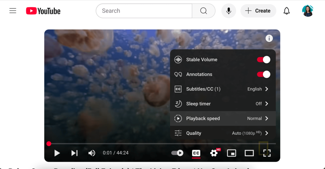Toggle the autoplay switch
Image resolution: width=325 pixels, height=169 pixels.
click(x=177, y=153)
